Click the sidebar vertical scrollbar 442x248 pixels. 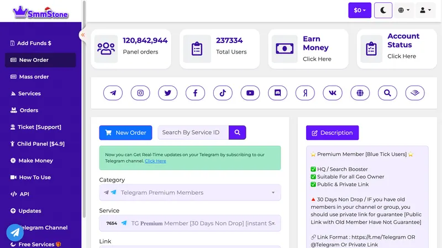coord(84,109)
